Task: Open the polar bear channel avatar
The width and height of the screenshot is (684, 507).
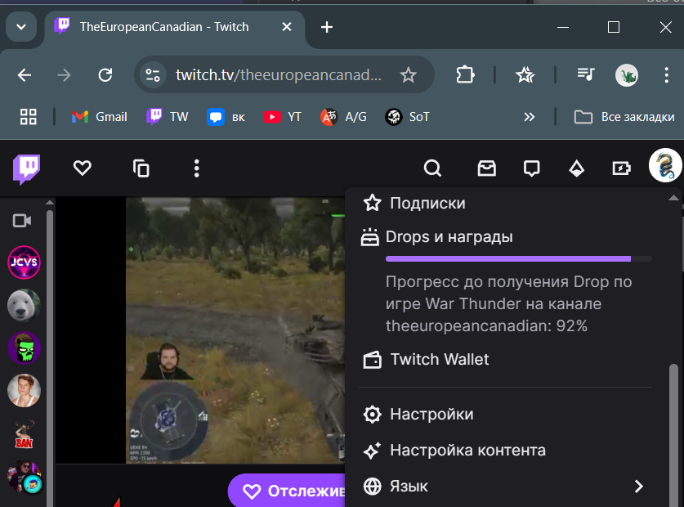Action: pyautogui.click(x=24, y=305)
